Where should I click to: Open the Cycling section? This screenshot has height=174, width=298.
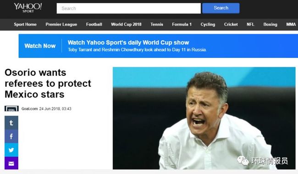pos(208,24)
